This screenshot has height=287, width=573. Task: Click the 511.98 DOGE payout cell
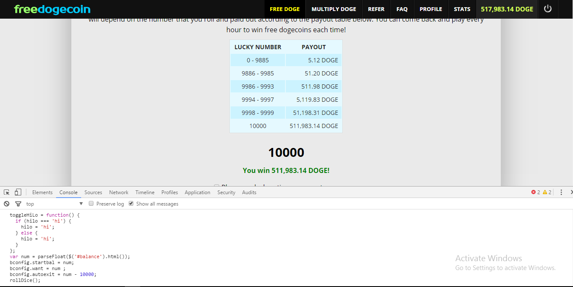[313, 86]
